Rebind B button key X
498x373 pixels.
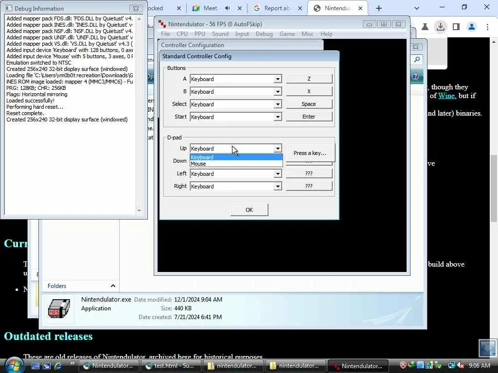click(309, 91)
